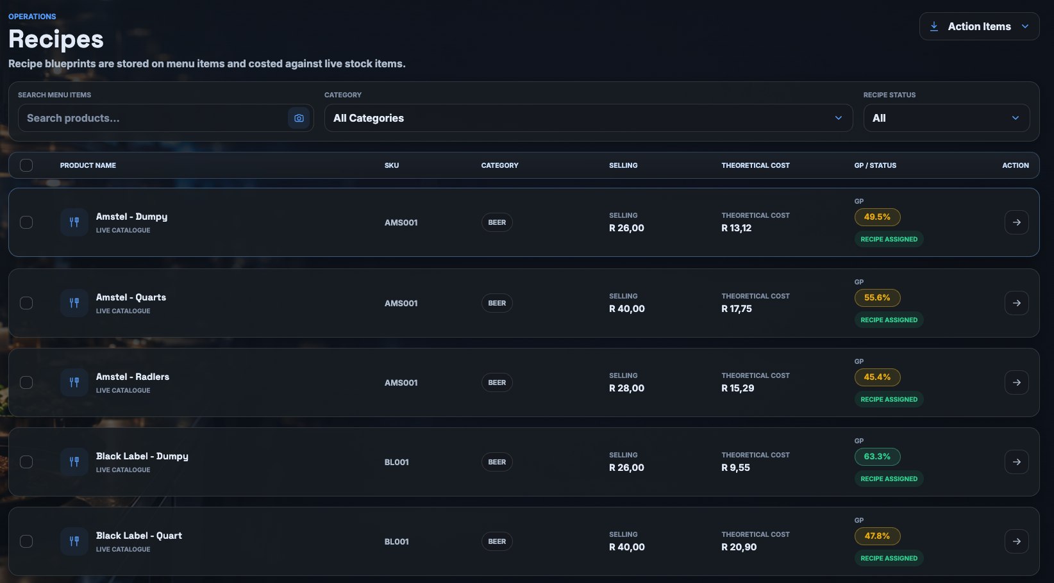This screenshot has width=1054, height=583.
Task: Click the fork-knife icon for Black Label - Quart
Action: click(74, 541)
